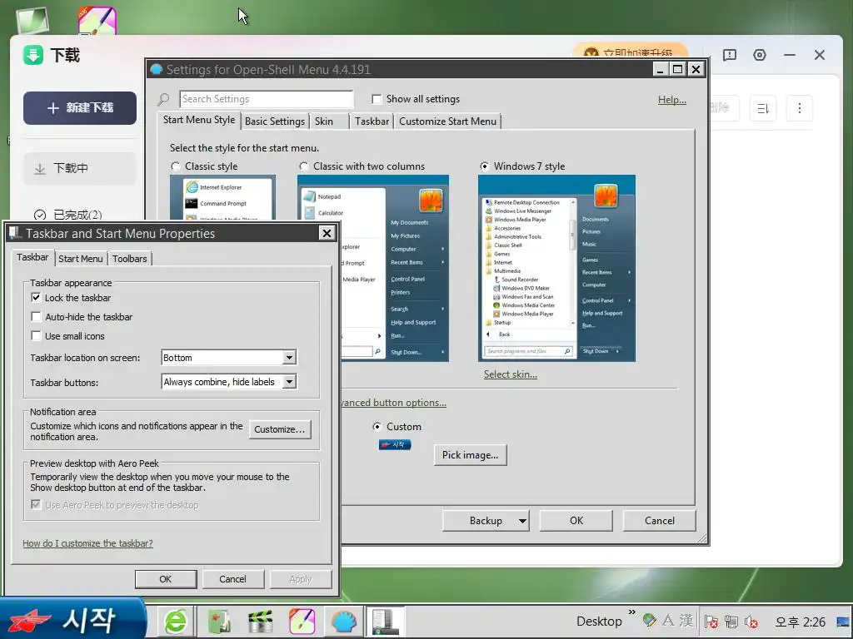Toggle the A input mode indicator
Screen dimensions: 853x639
(668, 620)
